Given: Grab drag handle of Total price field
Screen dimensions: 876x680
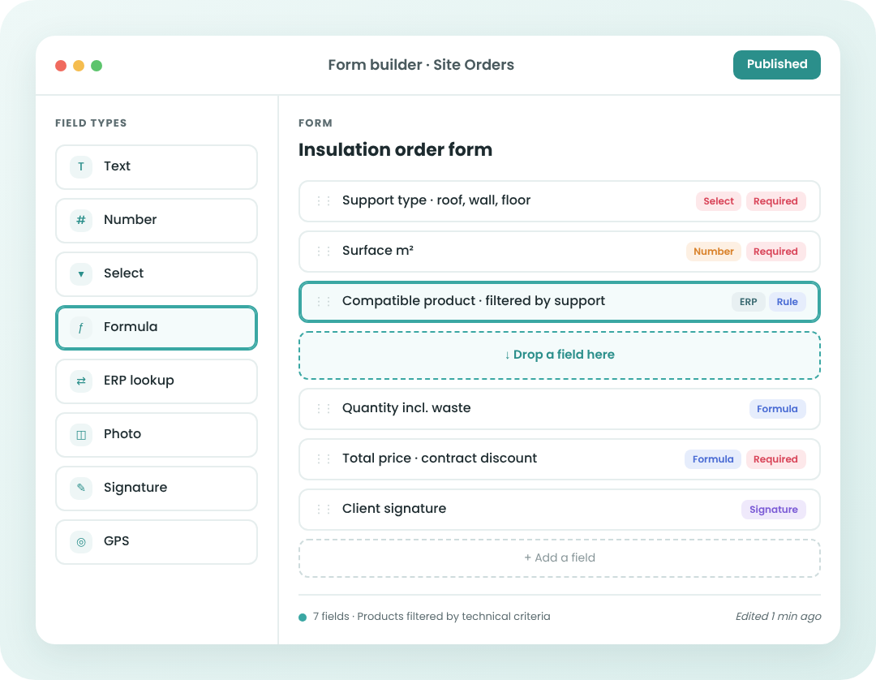Looking at the screenshot, I should coord(324,458).
